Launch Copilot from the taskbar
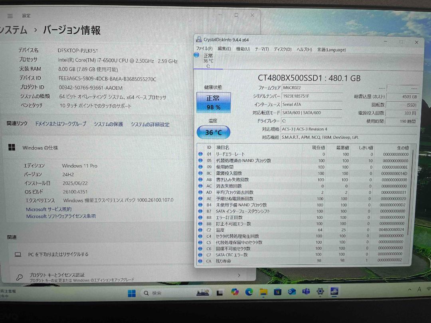Image resolution: width=431 pixels, height=323 pixels. [235, 292]
